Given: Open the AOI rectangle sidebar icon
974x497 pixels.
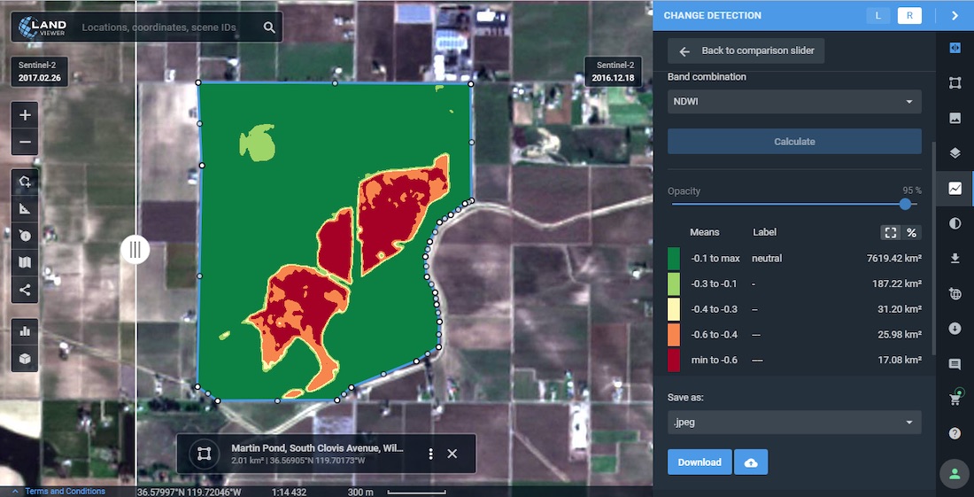Looking at the screenshot, I should [955, 82].
